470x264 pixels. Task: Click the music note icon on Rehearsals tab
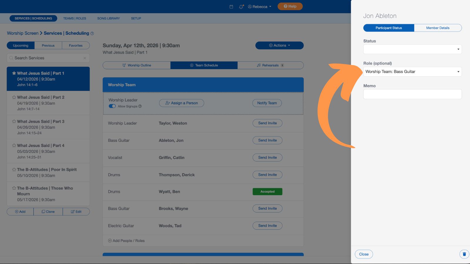tap(259, 65)
